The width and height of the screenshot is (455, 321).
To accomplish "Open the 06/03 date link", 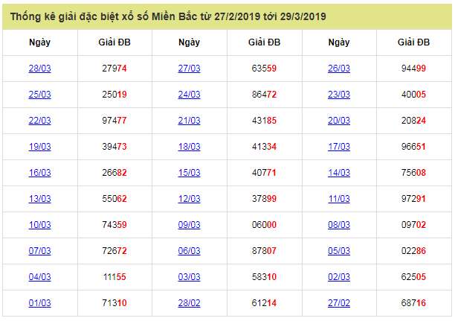I will (190, 251).
